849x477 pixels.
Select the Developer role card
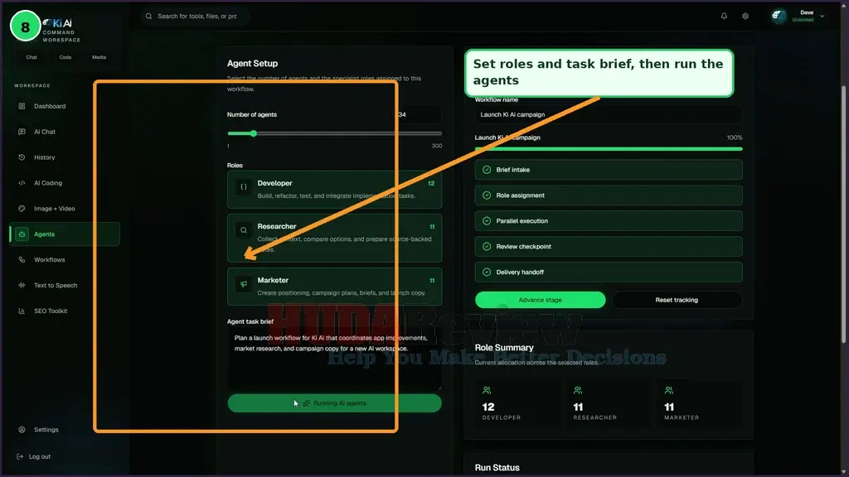point(335,190)
